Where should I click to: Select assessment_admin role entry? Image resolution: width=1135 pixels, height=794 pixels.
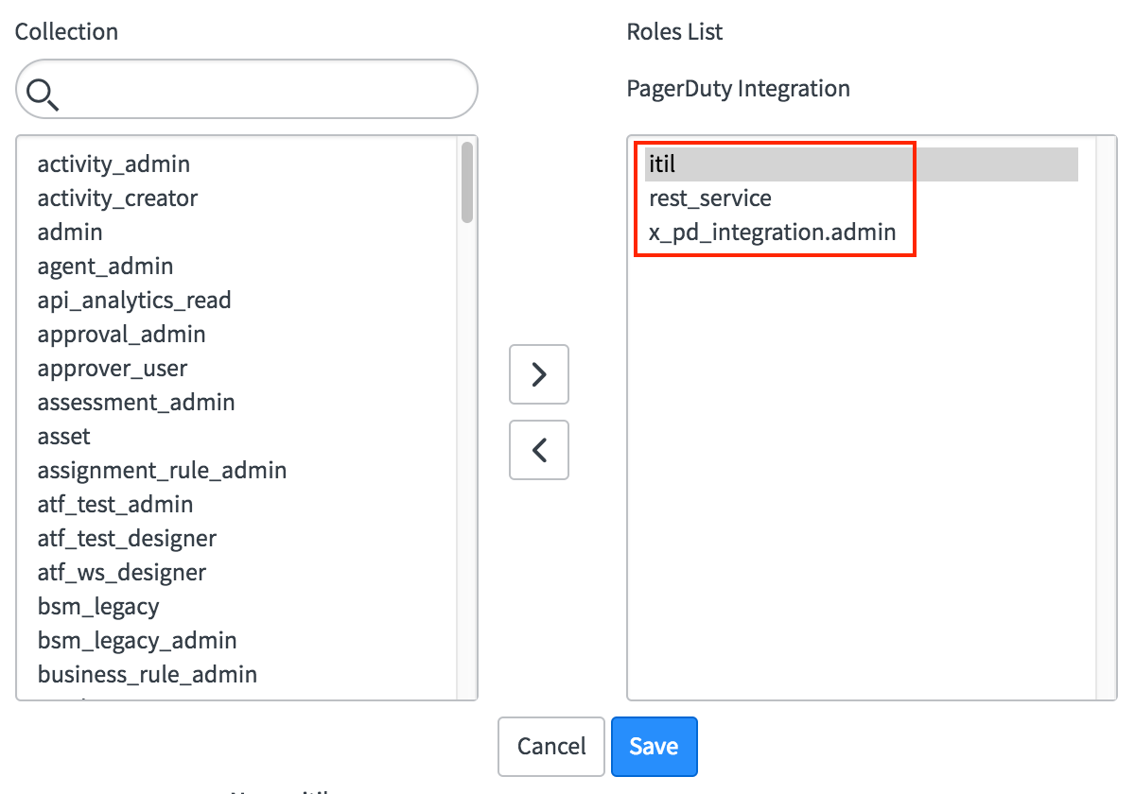pos(136,403)
